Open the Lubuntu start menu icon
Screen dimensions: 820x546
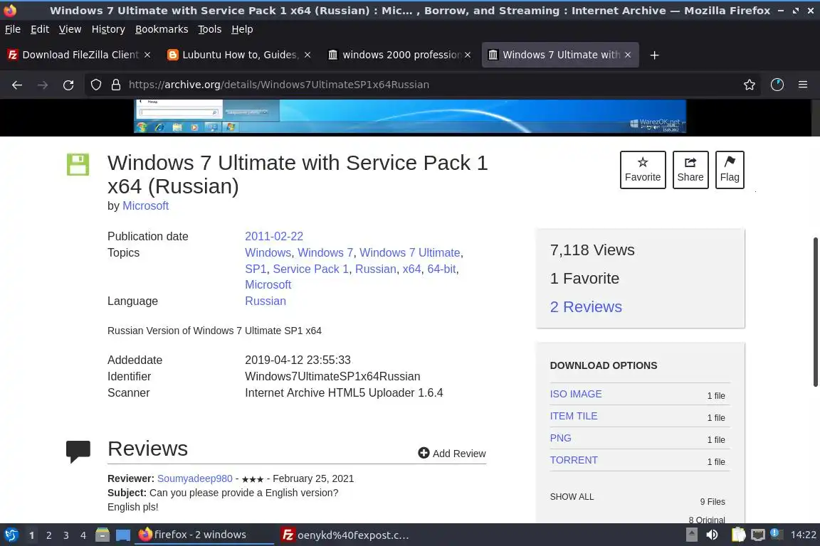point(11,535)
